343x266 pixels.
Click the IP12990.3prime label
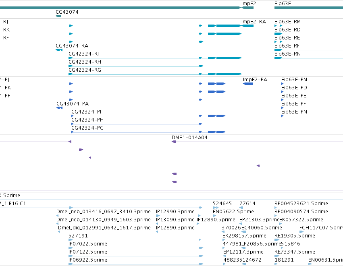point(175,212)
